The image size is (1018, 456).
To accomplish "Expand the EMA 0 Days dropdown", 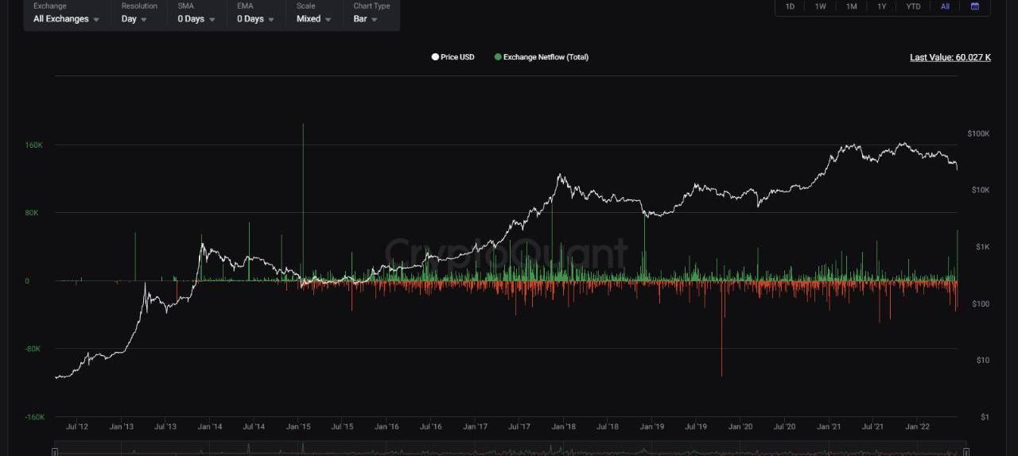I will [255, 19].
